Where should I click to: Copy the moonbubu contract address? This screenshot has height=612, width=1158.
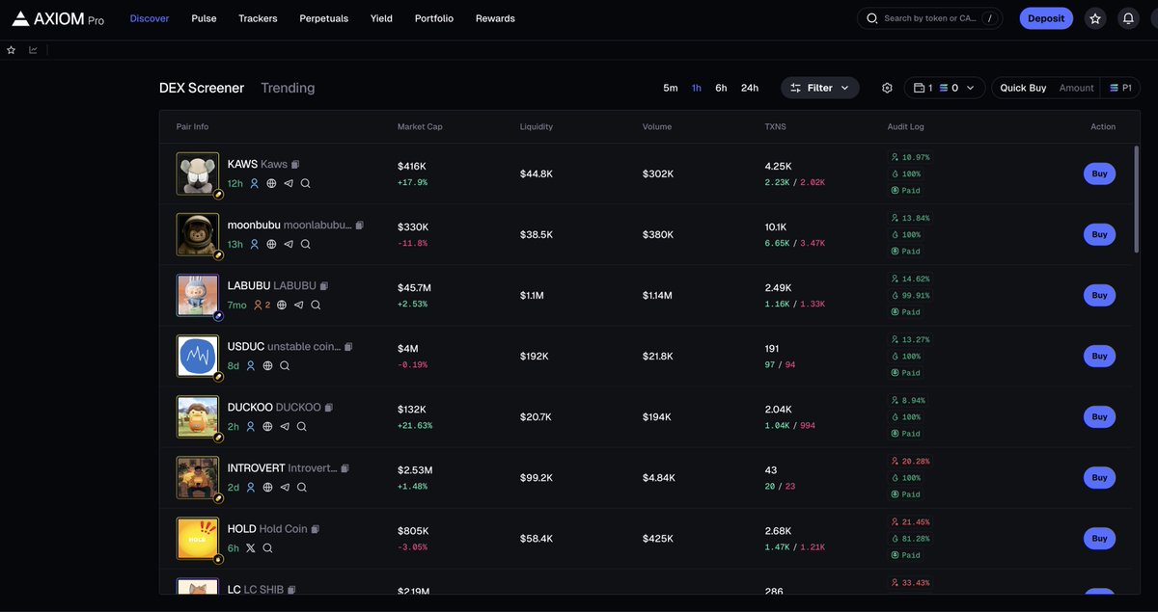(x=360, y=226)
